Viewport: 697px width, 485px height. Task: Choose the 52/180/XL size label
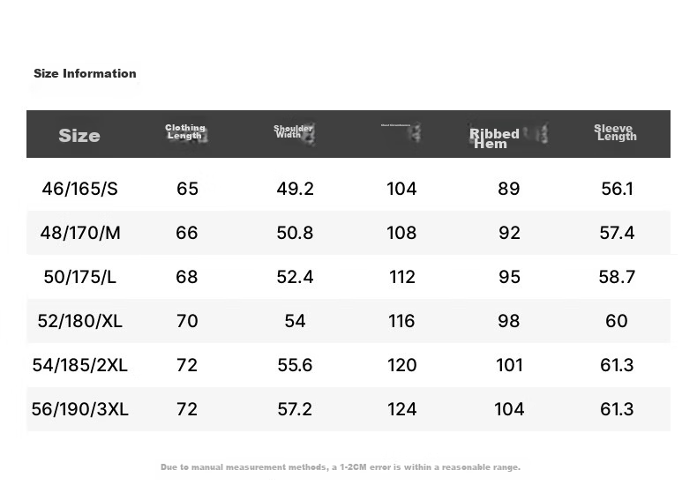pyautogui.click(x=80, y=321)
